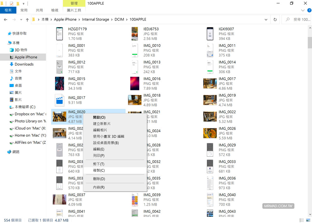The image size is (312, 223).
Task: Open AllFiles on 'Mac' drive
Action: (x=28, y=143)
